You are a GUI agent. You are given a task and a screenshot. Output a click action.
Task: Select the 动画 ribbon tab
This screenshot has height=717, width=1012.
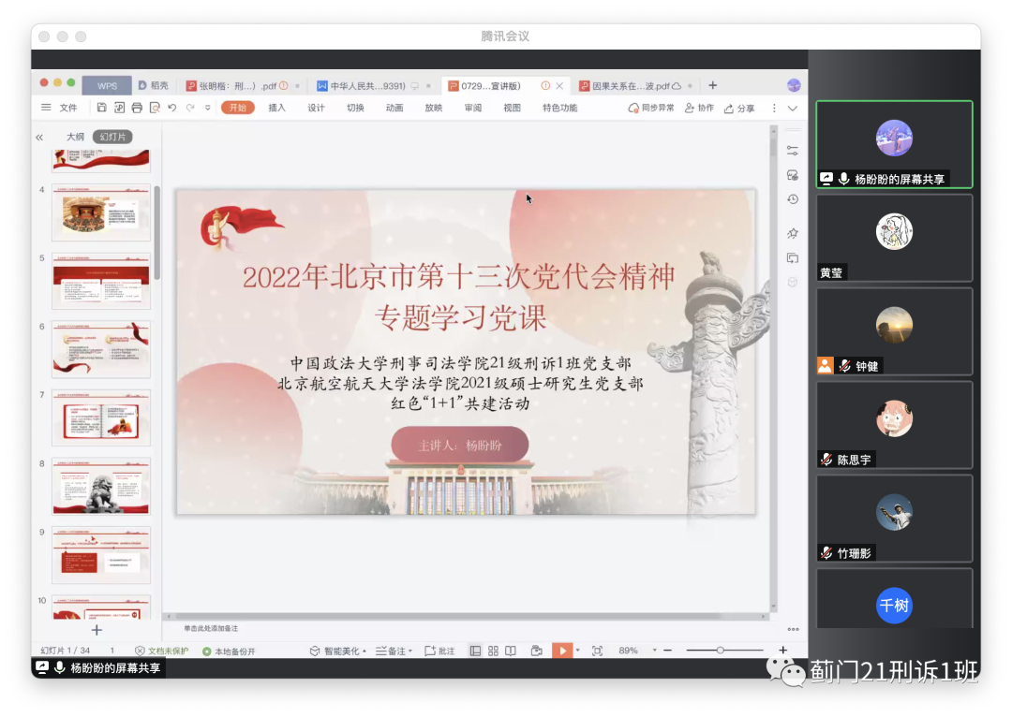pos(394,108)
